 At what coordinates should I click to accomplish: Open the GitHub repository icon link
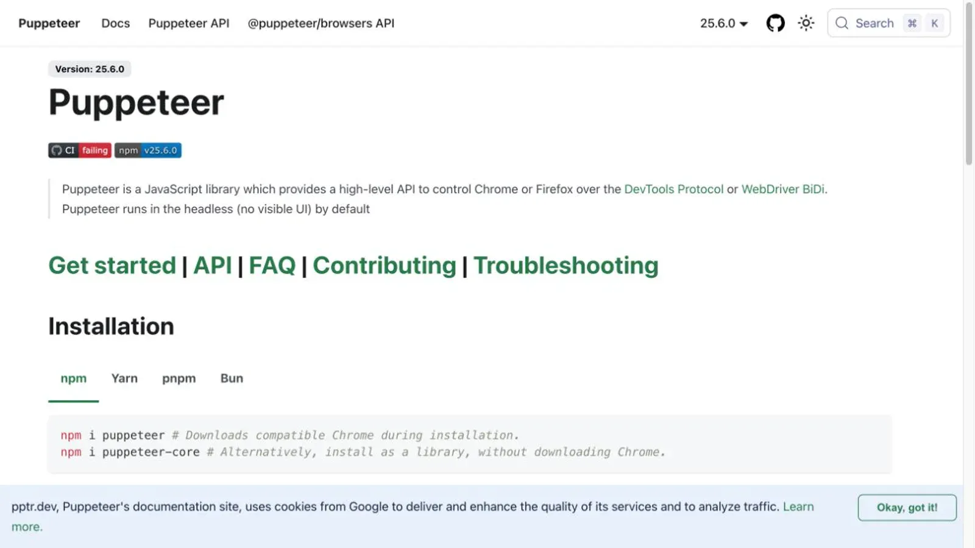coord(775,23)
